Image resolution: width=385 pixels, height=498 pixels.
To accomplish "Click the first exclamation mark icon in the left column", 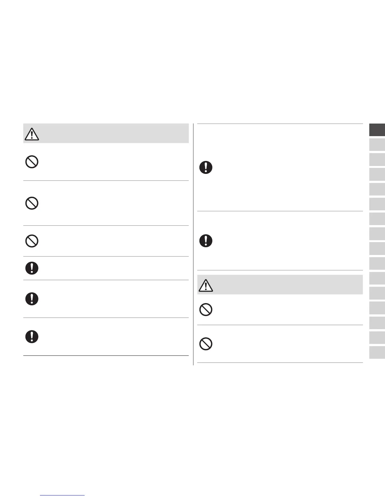I will tap(32, 268).
